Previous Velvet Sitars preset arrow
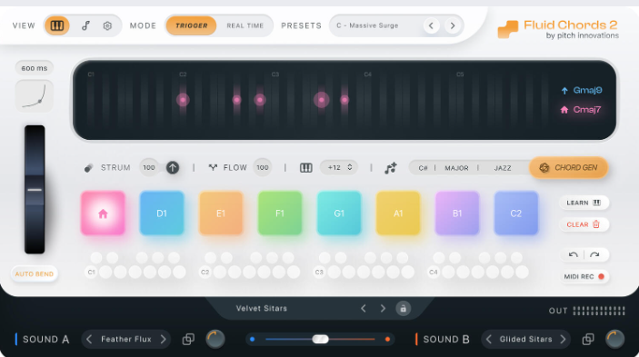Viewport: 639px width, 357px height. (x=363, y=308)
